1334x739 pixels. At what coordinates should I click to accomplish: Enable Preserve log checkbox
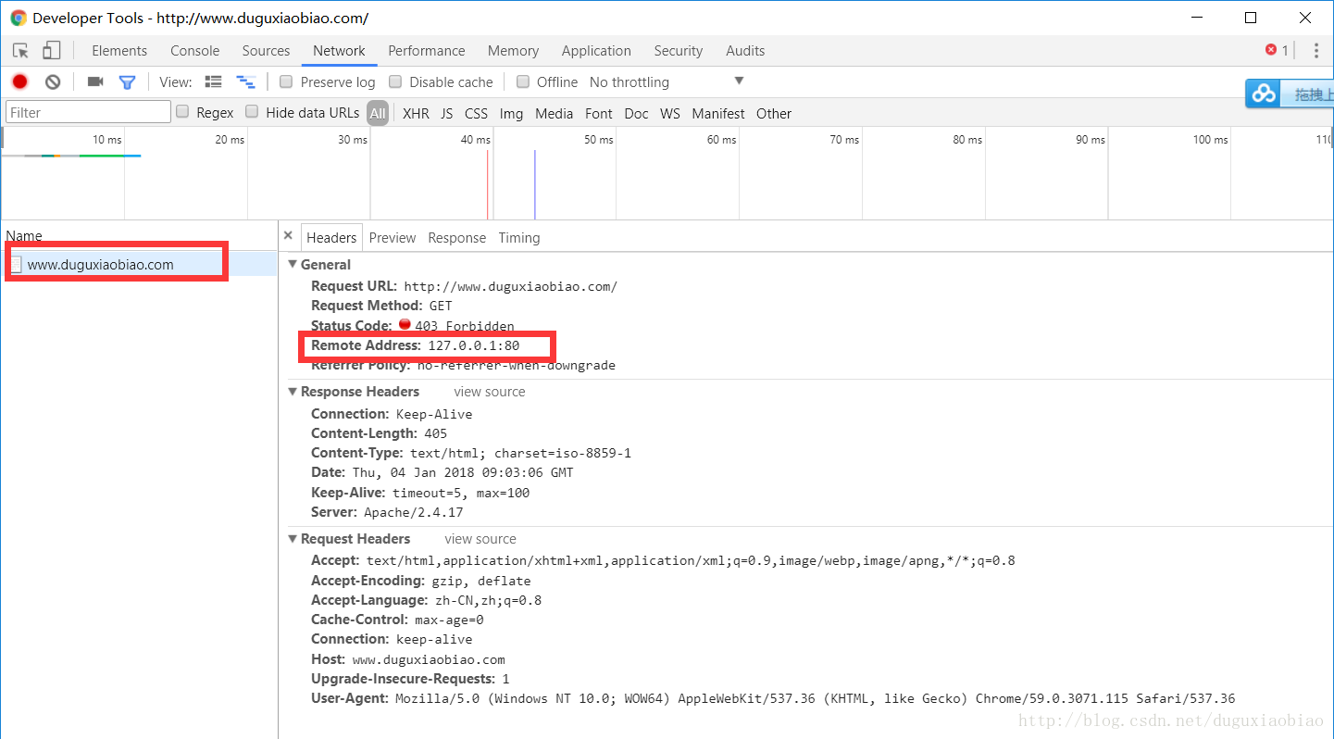coord(286,81)
